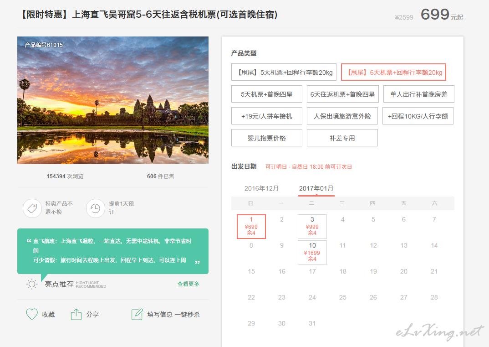Select 补差专用 option

tap(342, 138)
